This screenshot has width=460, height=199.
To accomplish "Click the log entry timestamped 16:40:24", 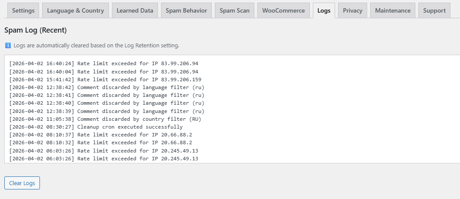I will (x=104, y=63).
